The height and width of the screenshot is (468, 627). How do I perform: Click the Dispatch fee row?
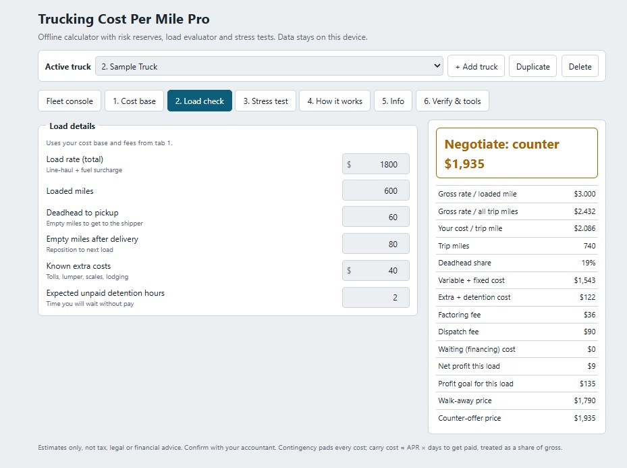516,332
